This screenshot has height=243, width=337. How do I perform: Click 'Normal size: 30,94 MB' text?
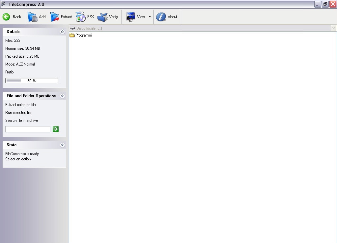23,48
